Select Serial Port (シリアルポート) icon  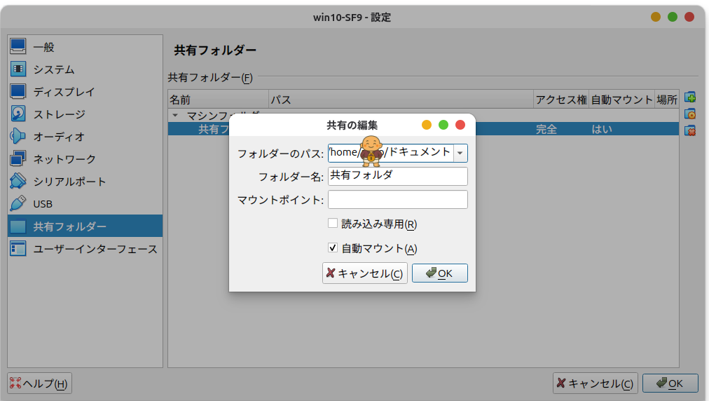tap(18, 182)
